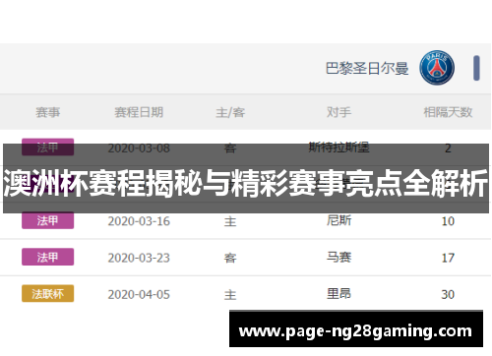Click the date 2020-03-23

tap(139, 258)
